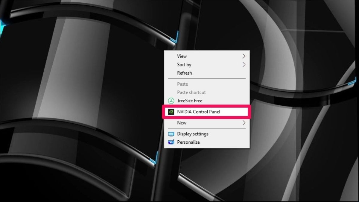The height and width of the screenshot is (202, 359).
Task: Choose Personalize from the context menu
Action: pyautogui.click(x=207, y=142)
